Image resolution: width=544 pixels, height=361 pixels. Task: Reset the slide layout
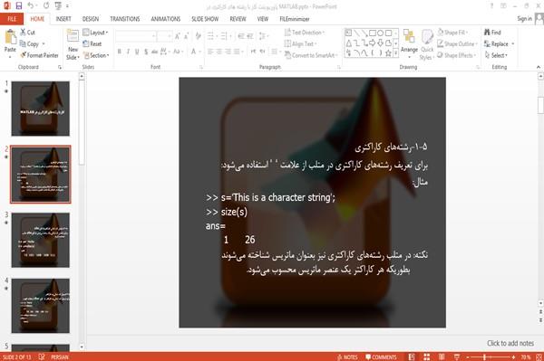[x=92, y=44]
